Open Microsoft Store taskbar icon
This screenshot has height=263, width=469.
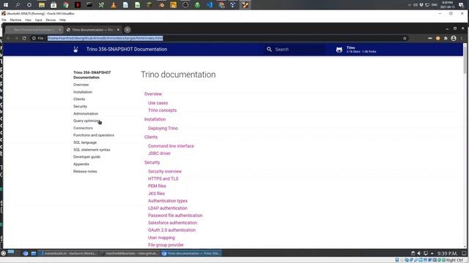coord(53,5)
